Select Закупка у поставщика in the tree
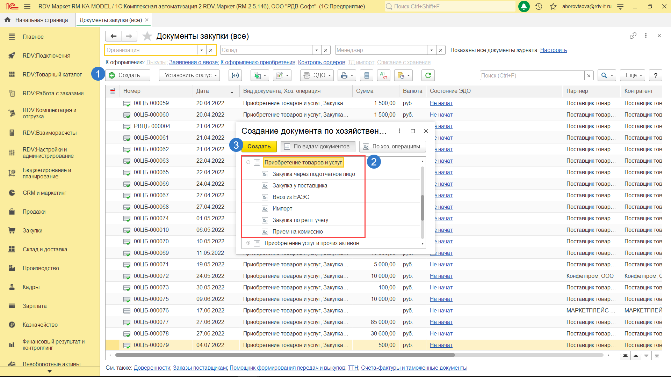The height and width of the screenshot is (377, 671). pyautogui.click(x=300, y=185)
